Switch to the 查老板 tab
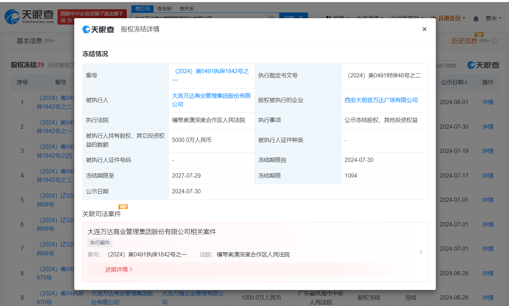 click(x=165, y=9)
